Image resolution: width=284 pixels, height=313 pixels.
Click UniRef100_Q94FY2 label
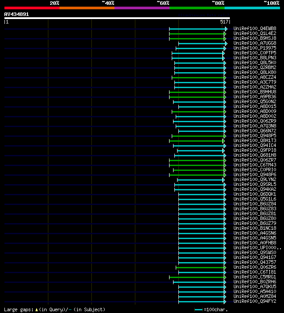[x=255, y=301]
